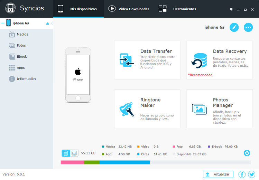Screen dimensions: 259x180
Task: Open the Mis dispositivos tab
Action: [x=78, y=9]
